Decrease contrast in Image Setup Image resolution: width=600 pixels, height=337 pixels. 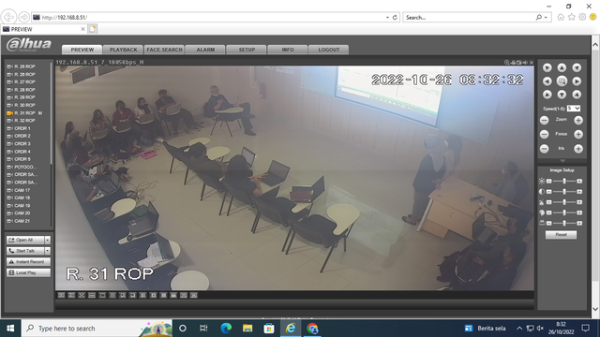(x=549, y=192)
